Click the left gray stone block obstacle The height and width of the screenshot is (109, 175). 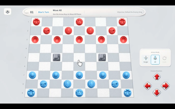[x=56, y=57]
